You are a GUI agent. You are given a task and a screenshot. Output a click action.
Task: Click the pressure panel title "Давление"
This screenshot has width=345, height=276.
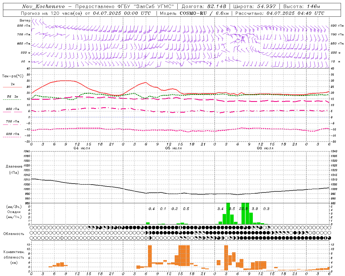[x=14, y=167]
